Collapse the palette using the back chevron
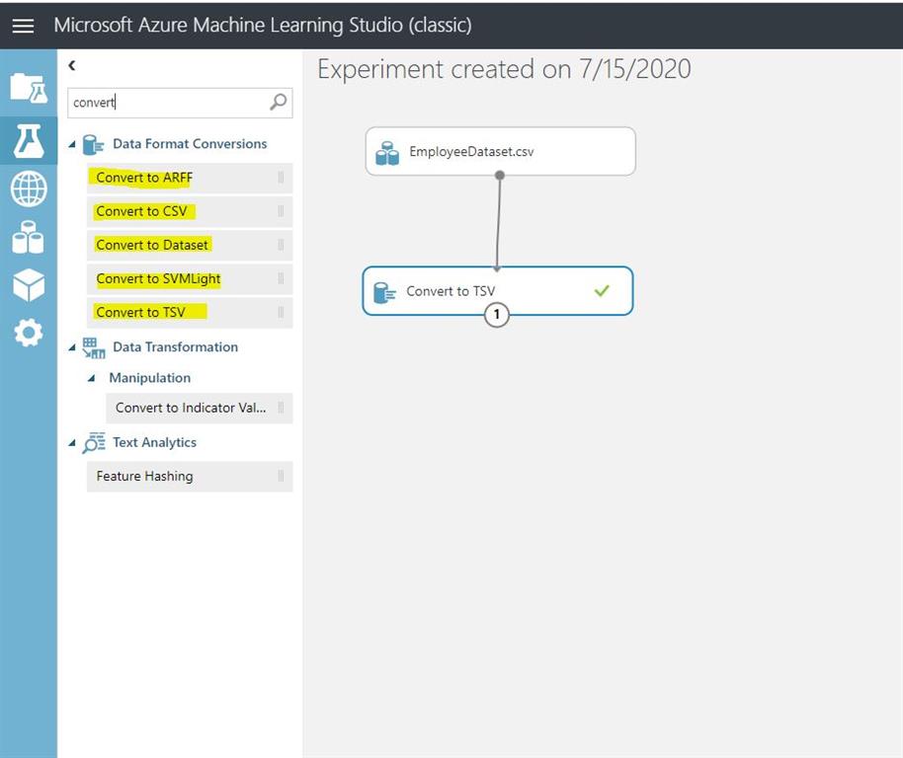This screenshot has width=903, height=758. (70, 64)
